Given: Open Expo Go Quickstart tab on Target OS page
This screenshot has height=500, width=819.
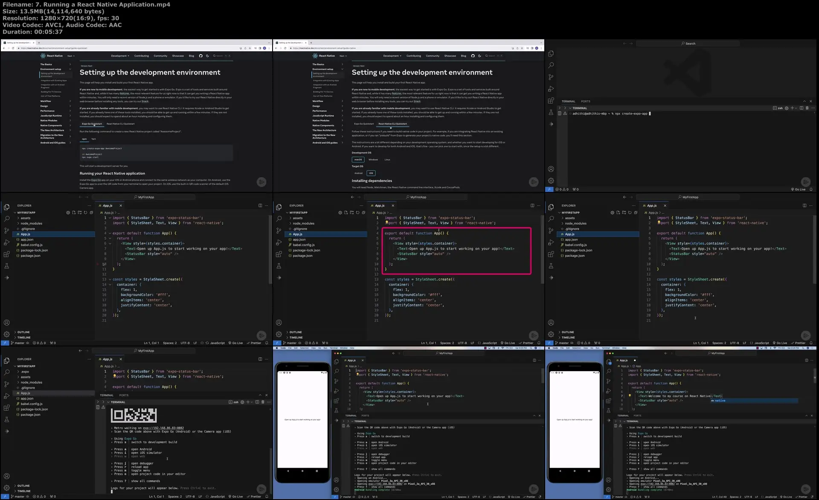Looking at the screenshot, I should click(x=364, y=124).
